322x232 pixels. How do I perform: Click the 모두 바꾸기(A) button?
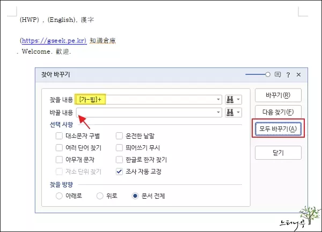coord(278,129)
